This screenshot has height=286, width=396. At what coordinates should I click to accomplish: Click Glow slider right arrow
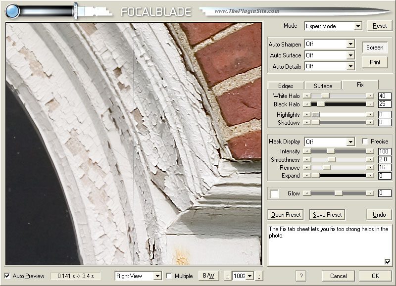pyautogui.click(x=370, y=193)
